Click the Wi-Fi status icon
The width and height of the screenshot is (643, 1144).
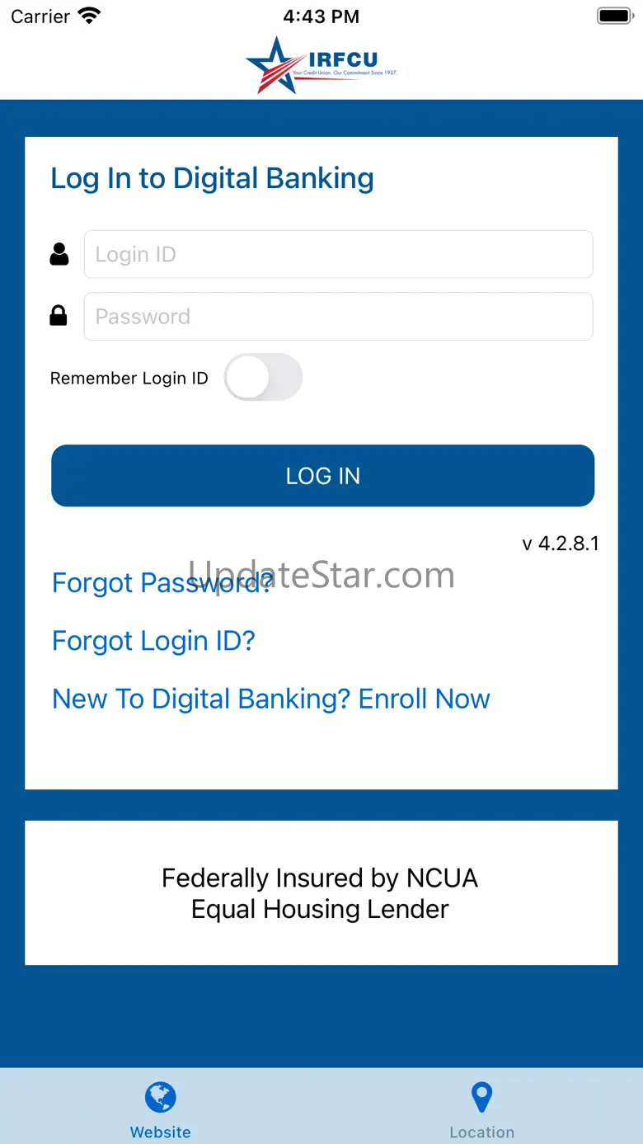click(x=88, y=16)
